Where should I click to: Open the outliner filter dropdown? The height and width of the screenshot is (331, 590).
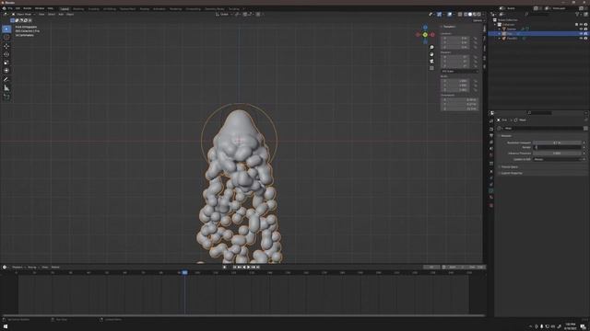point(578,15)
